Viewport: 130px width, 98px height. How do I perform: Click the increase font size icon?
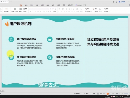[x=50, y=9]
